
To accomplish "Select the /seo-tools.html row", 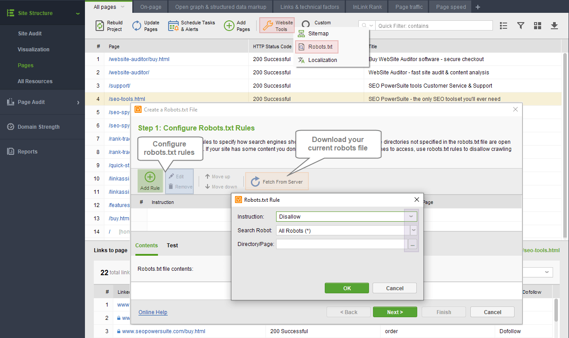I will [323, 99].
